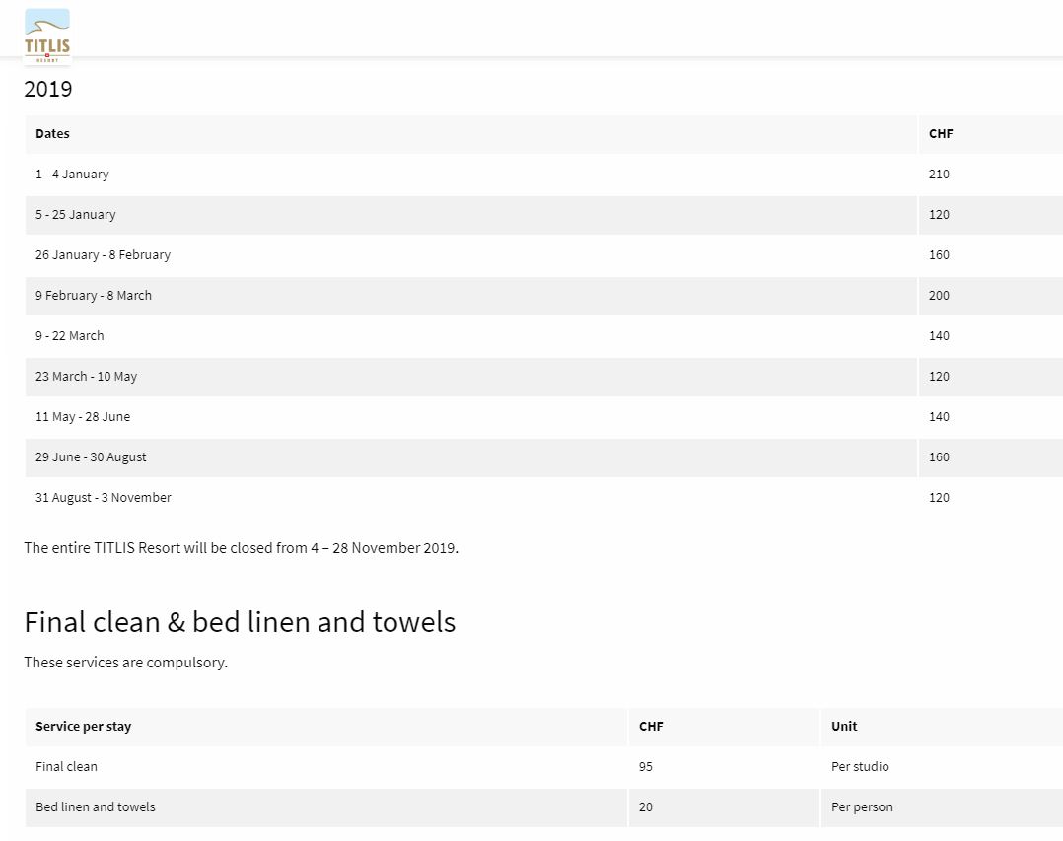Select the 26 January - 8 February row

[x=103, y=254]
